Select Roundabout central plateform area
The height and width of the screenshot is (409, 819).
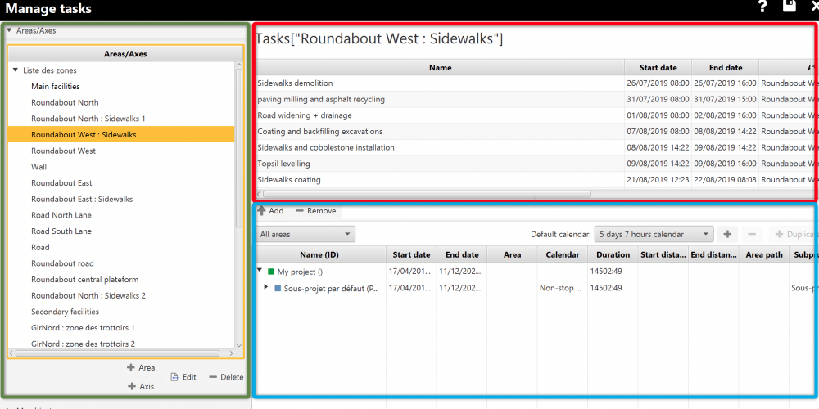[84, 280]
